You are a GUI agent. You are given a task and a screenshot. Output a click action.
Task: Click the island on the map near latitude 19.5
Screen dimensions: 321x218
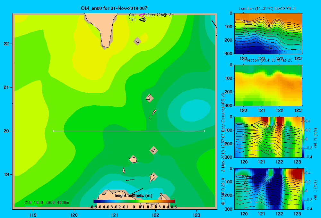point(153,150)
